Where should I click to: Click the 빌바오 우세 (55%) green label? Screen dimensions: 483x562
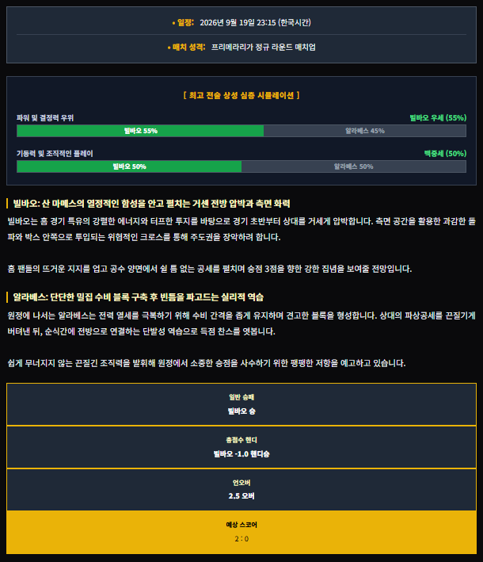tap(438, 118)
